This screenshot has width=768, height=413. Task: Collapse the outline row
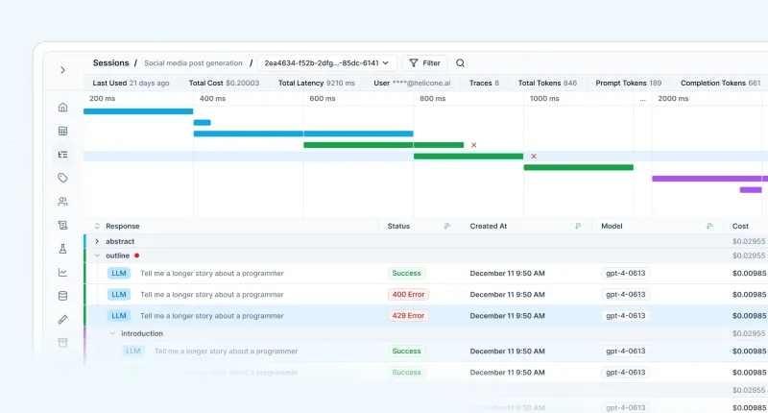tap(97, 255)
